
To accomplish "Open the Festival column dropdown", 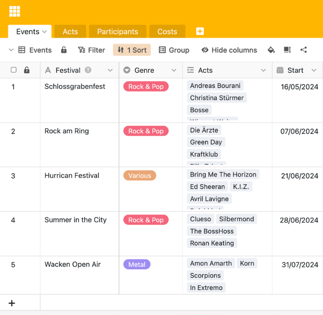I will (x=110, y=70).
